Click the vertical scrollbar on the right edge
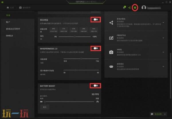This screenshot has height=119, width=172. [x=171, y=76]
